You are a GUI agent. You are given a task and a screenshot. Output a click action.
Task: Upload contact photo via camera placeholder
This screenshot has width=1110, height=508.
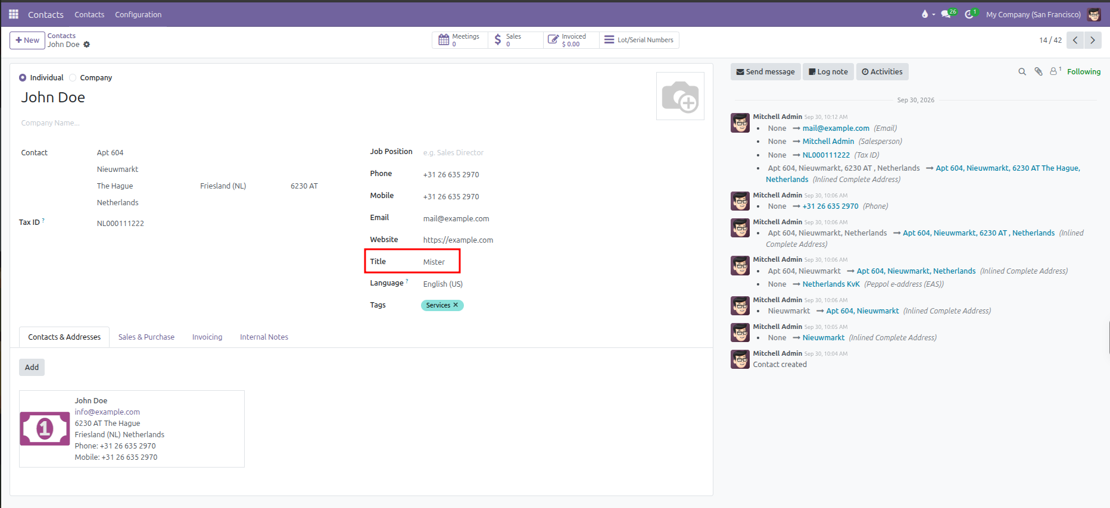(x=680, y=96)
